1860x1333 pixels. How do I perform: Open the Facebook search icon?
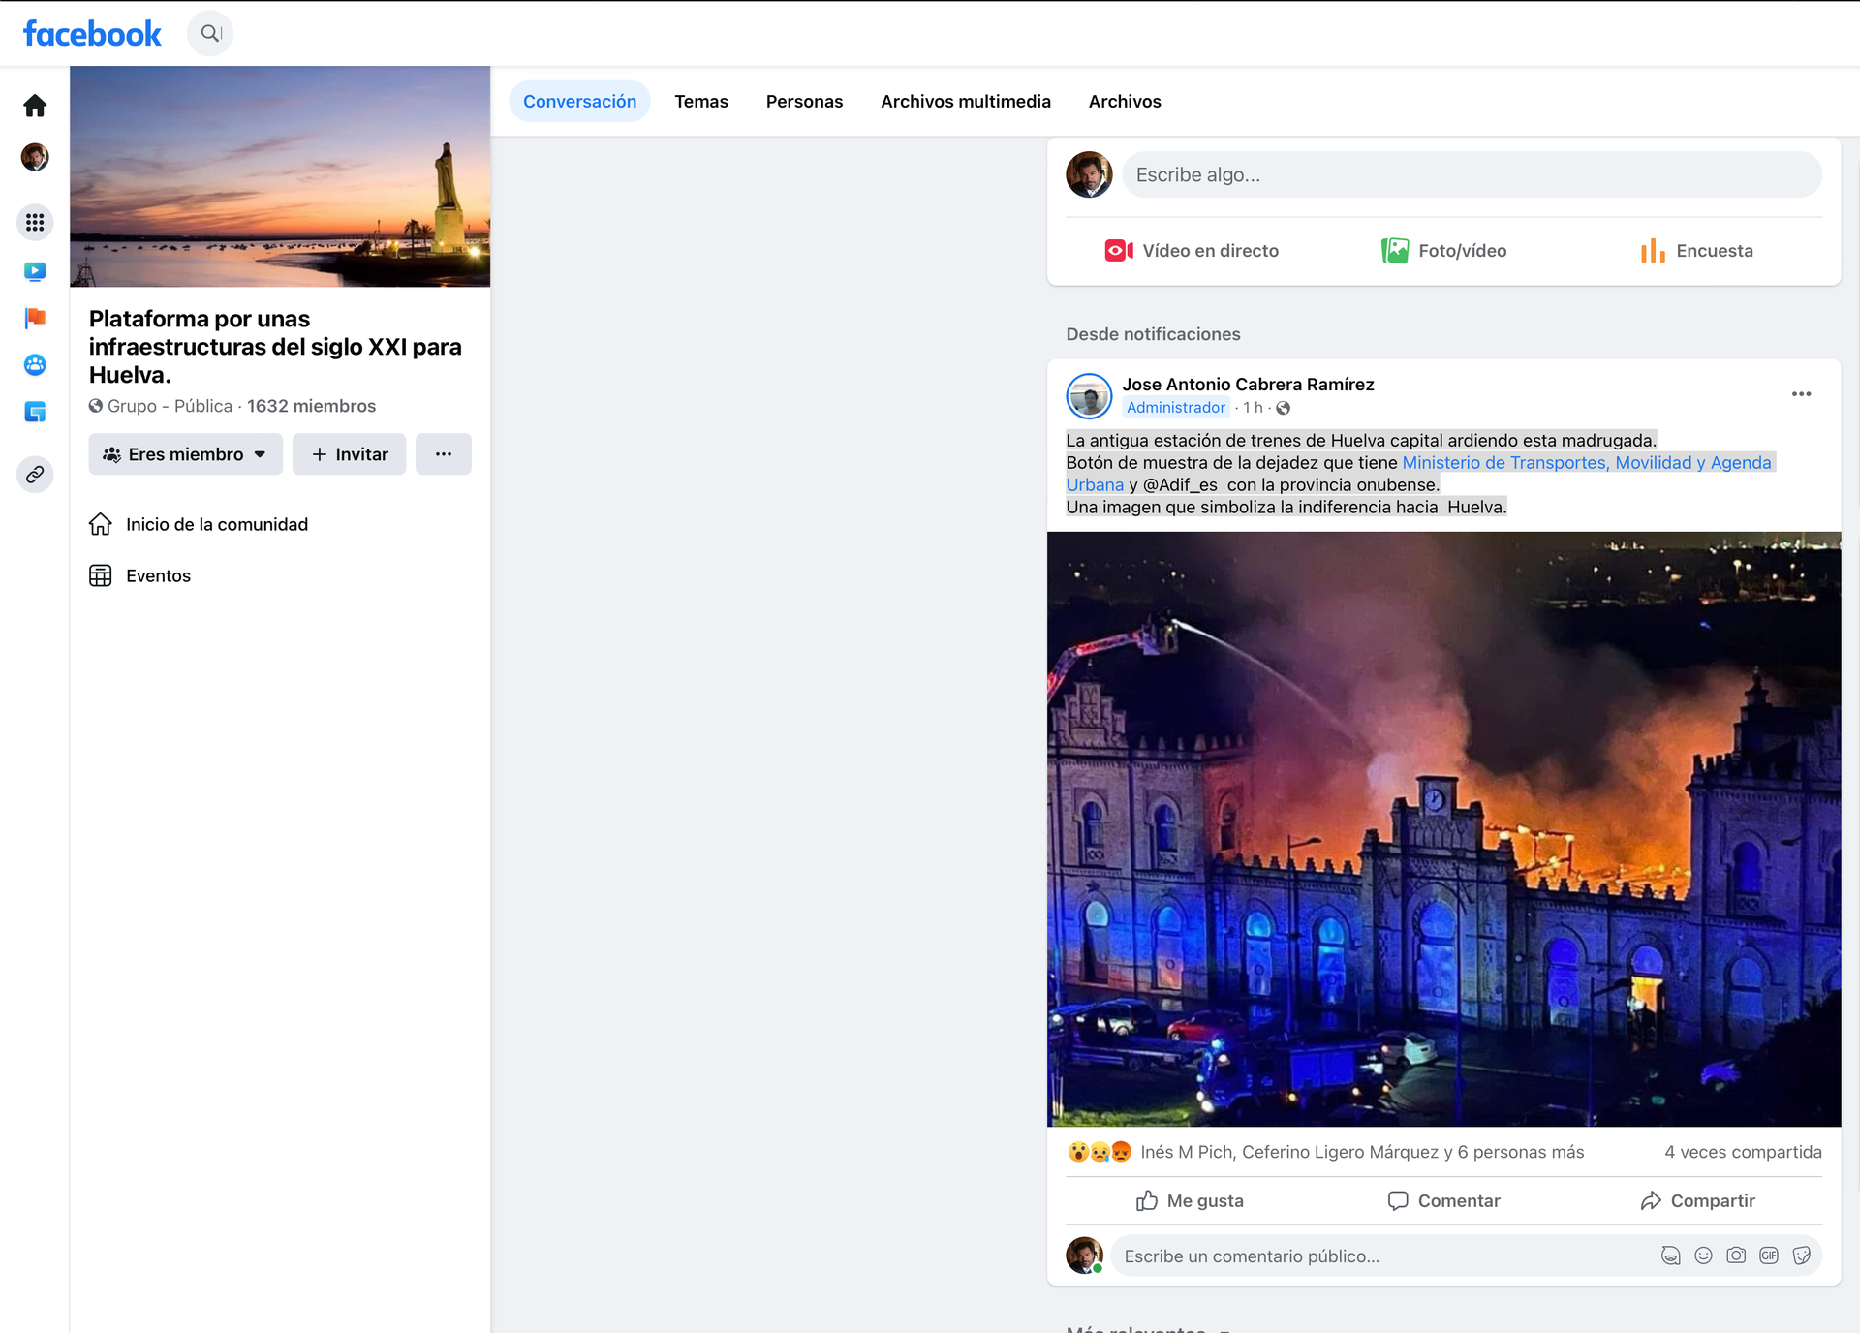[x=210, y=34]
